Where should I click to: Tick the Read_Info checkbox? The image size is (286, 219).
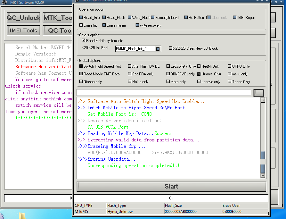pyautogui.click(x=81, y=18)
